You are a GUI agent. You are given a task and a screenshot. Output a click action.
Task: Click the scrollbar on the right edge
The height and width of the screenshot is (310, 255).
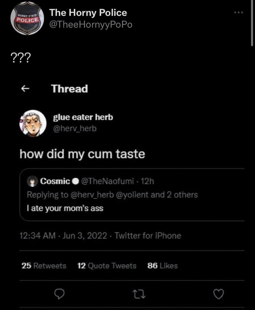click(253, 24)
